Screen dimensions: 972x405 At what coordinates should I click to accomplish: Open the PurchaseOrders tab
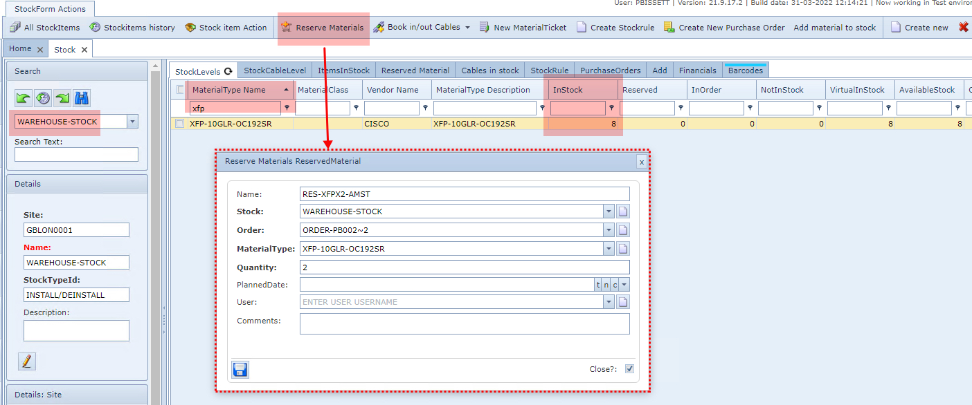point(610,70)
